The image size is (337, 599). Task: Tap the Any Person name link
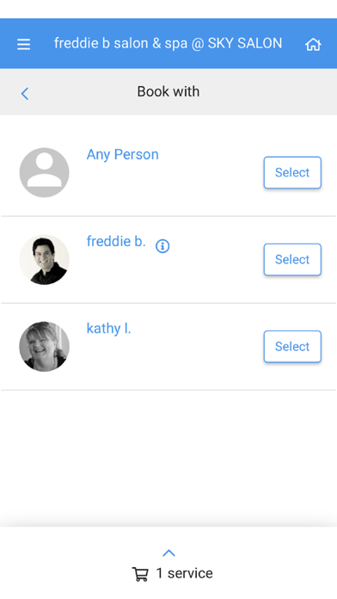point(123,154)
